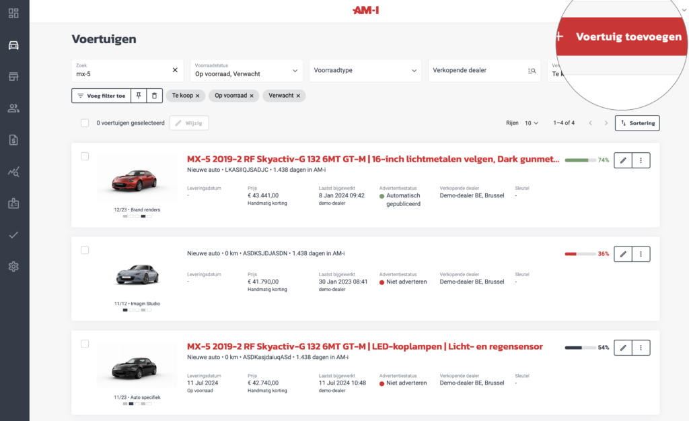
Task: Open more options menu for the 36% vehicle
Action: [641, 254]
